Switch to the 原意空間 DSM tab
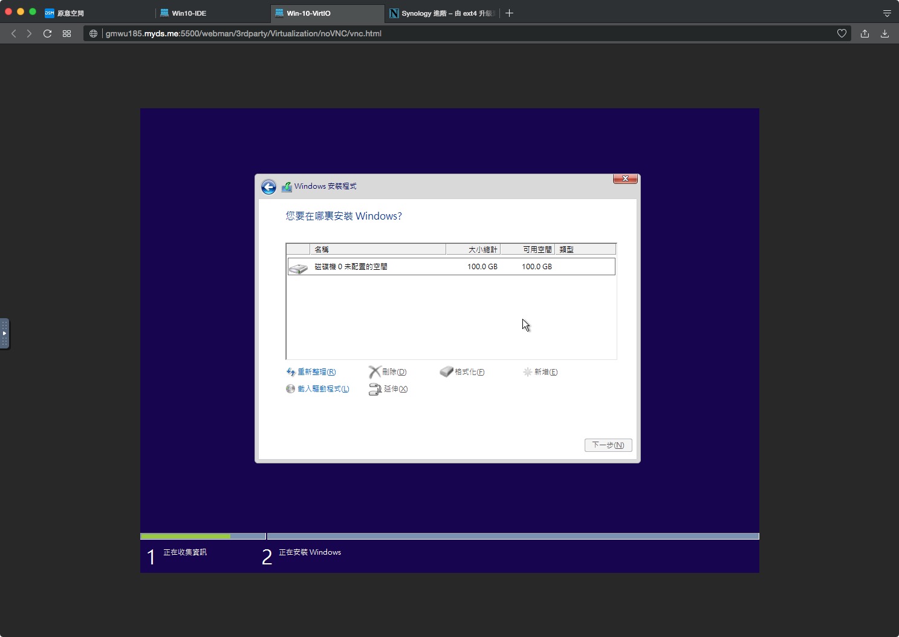 pos(97,13)
